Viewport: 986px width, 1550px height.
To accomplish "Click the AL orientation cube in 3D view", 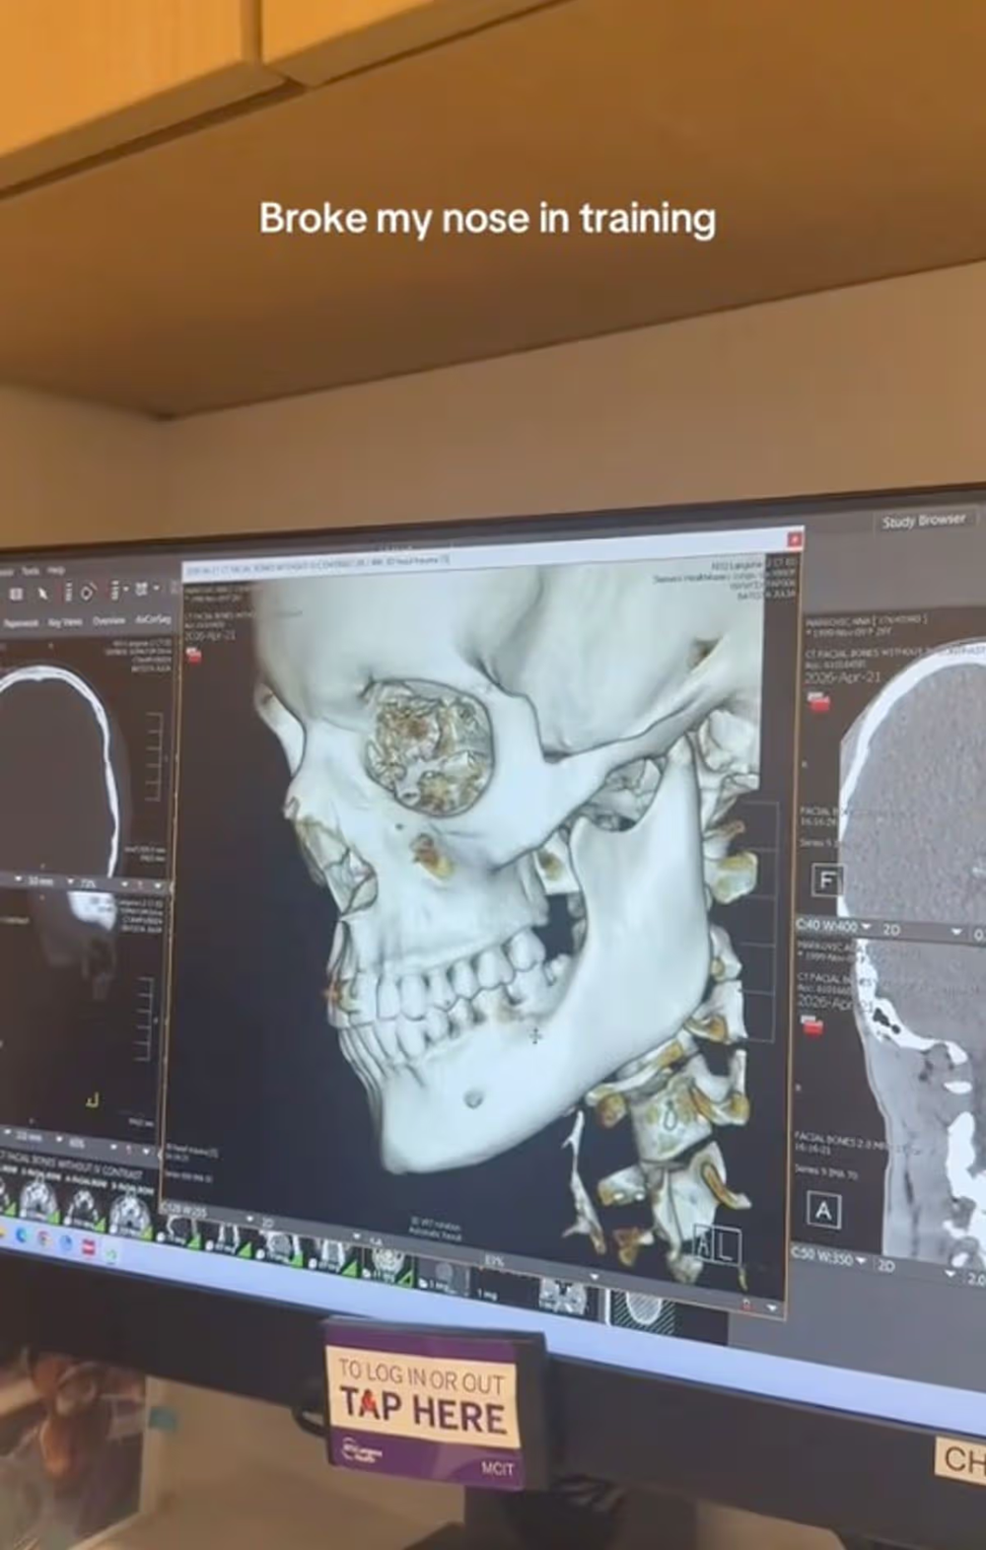I will click(x=716, y=1247).
